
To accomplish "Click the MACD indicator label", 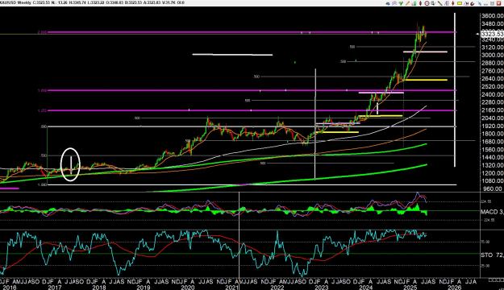I will click(x=489, y=212).
